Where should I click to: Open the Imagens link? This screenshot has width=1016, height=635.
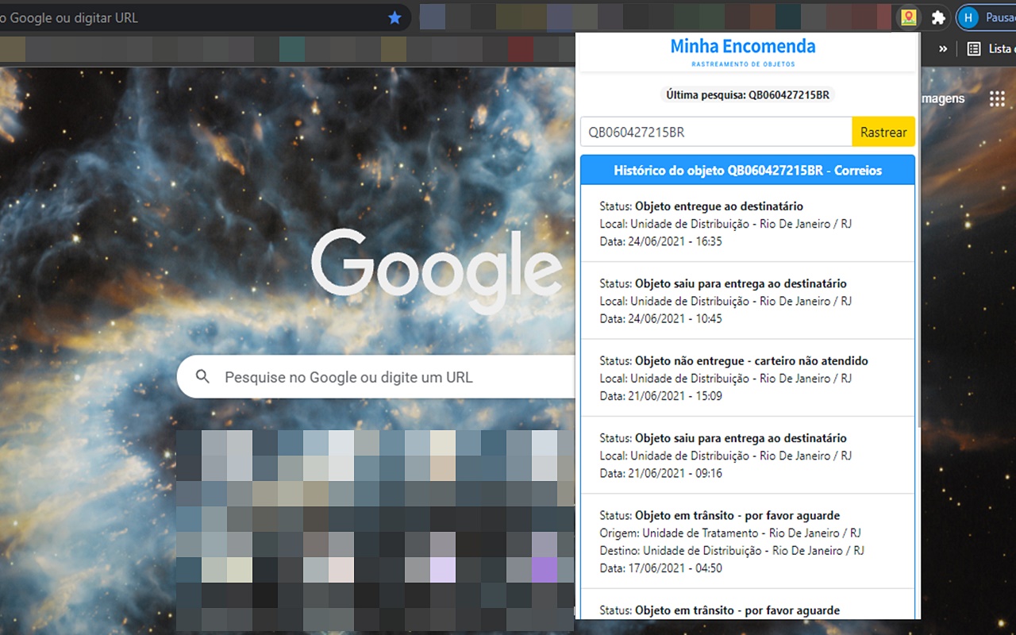tap(943, 98)
